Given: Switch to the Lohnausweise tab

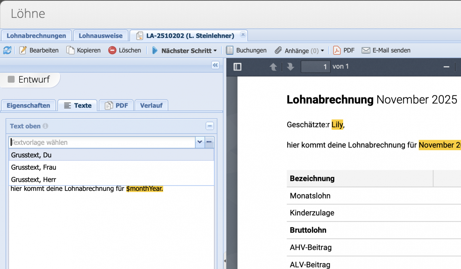Looking at the screenshot, I should point(101,36).
